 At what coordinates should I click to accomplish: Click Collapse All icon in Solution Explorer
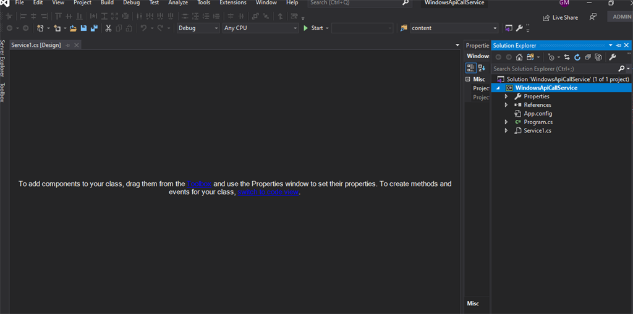588,57
